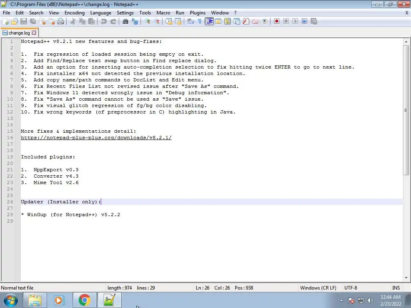This screenshot has width=411, height=308.
Task: Open the Search menu
Action: (x=36, y=13)
